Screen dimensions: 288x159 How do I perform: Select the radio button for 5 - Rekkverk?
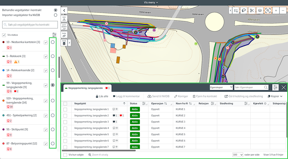[53, 56]
